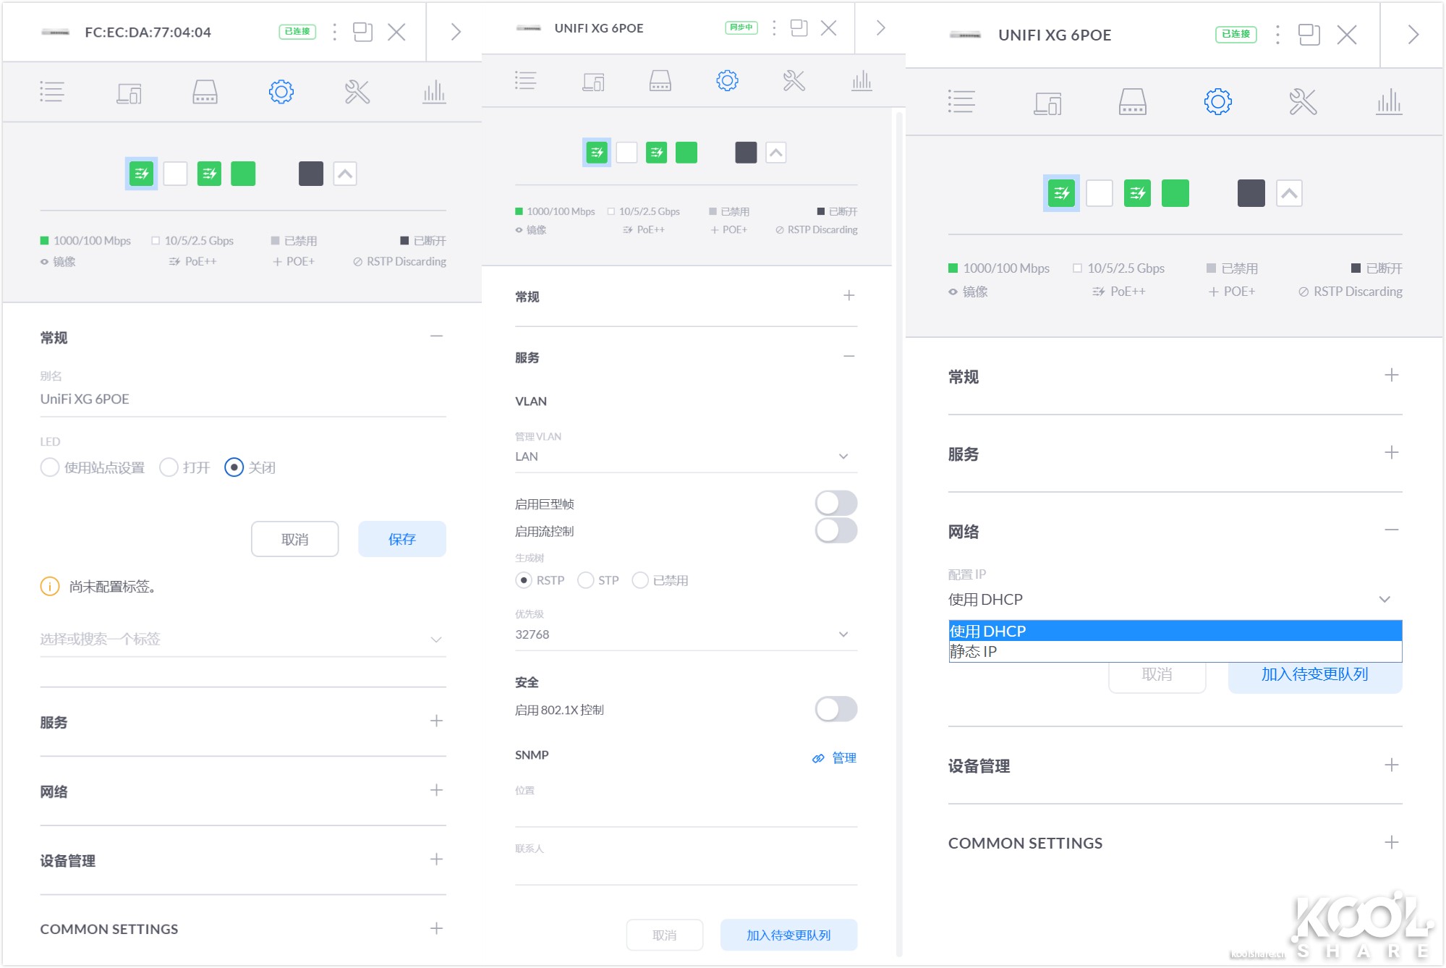This screenshot has height=968, width=1446.
Task: Click the chevron-up port icon in the port legend
Action: (346, 173)
